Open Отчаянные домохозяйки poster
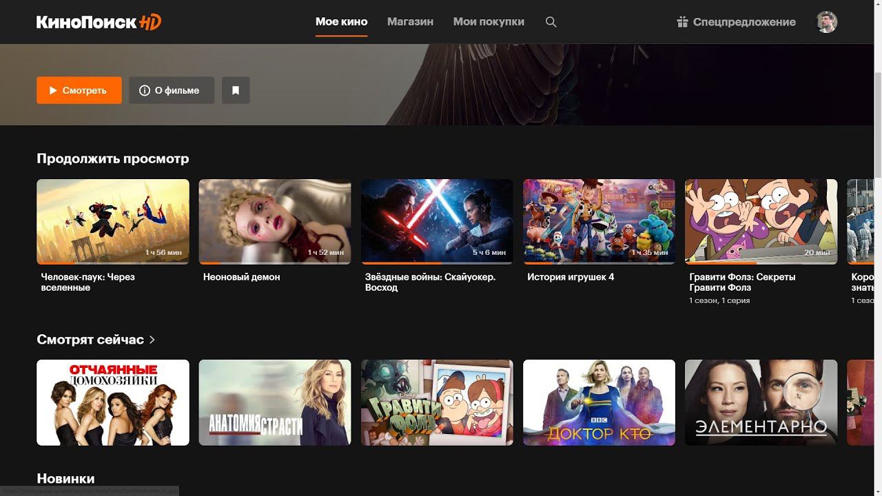 coord(113,402)
